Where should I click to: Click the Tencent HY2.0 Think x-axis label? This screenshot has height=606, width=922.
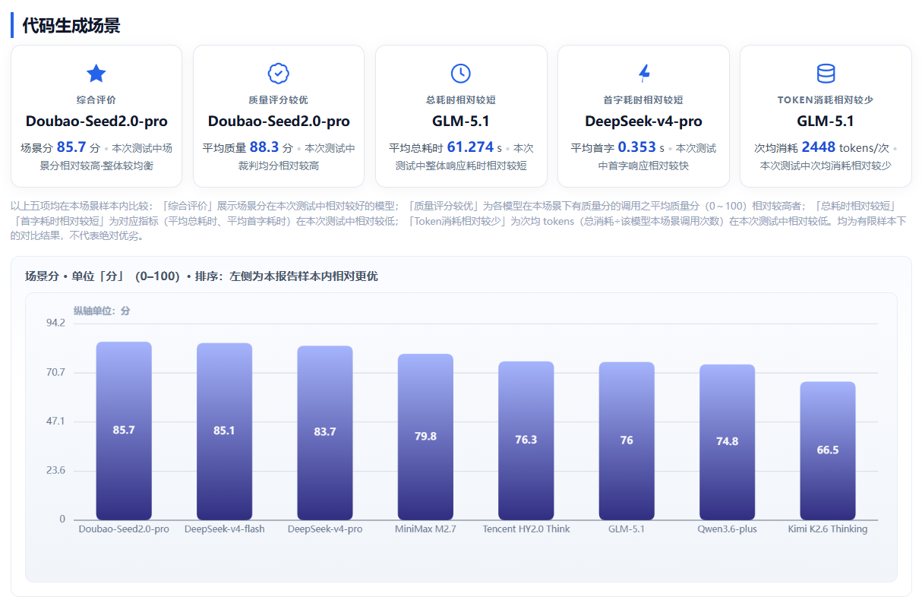click(526, 529)
